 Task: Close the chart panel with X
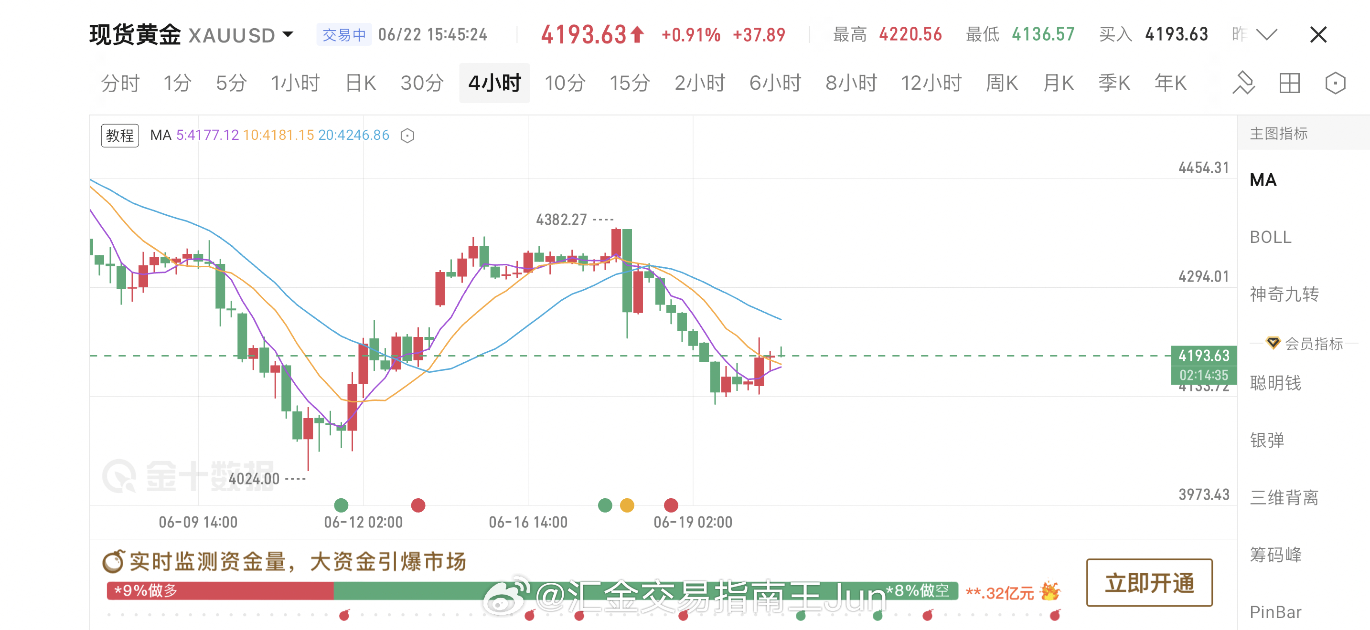point(1318,34)
